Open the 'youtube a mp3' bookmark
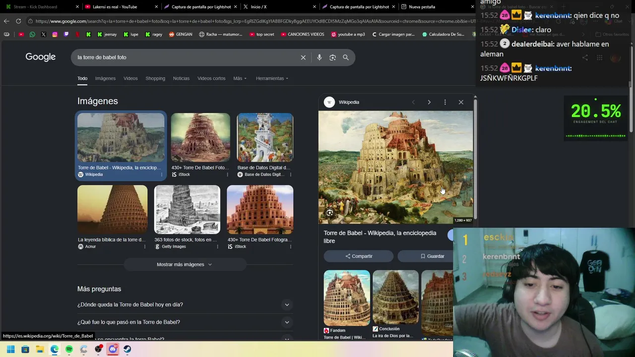635x357 pixels. pos(348,34)
